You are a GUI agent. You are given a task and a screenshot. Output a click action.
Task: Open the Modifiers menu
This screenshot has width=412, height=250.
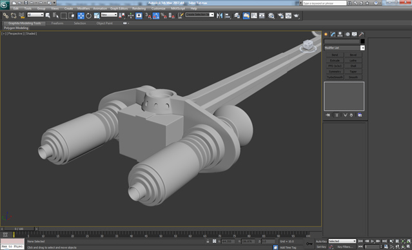pyautogui.click(x=84, y=8)
